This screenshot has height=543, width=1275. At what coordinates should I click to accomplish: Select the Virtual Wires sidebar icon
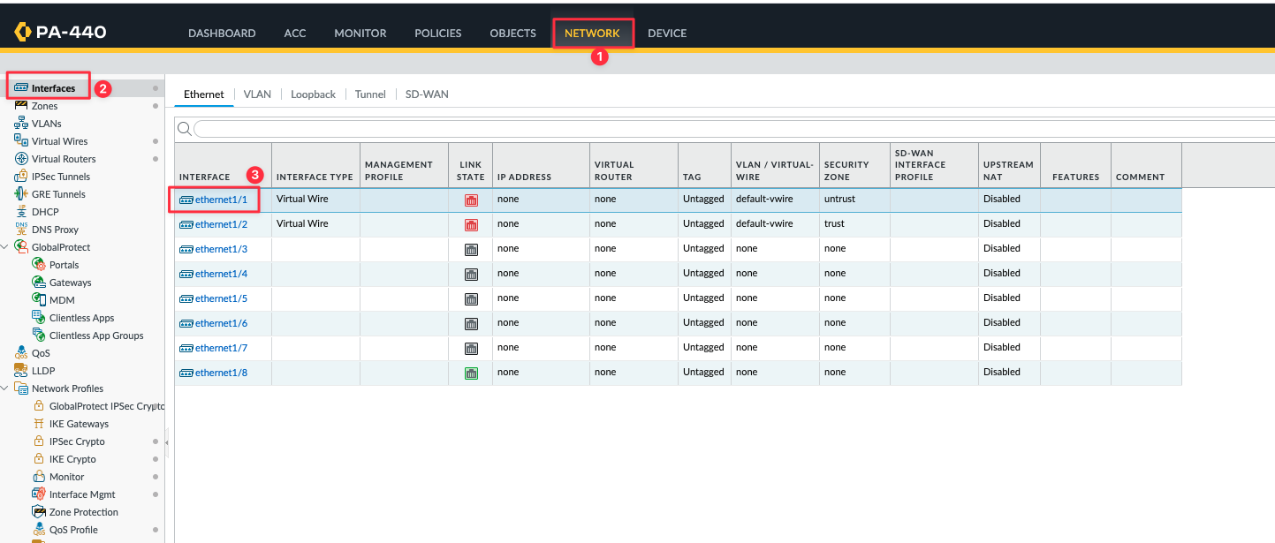pos(22,141)
